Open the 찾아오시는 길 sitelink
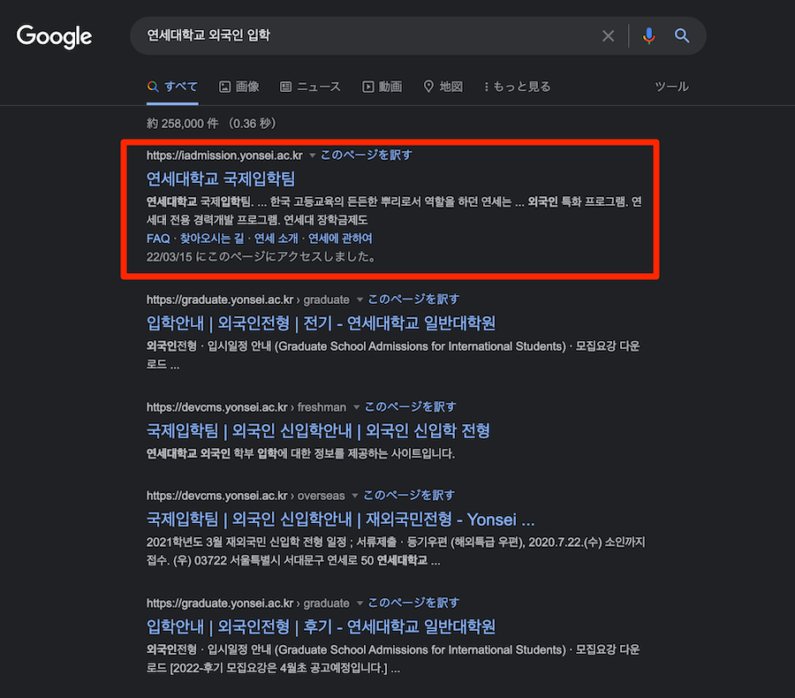 (212, 239)
